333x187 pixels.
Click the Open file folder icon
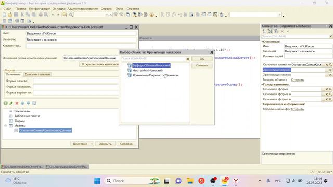[10, 15]
